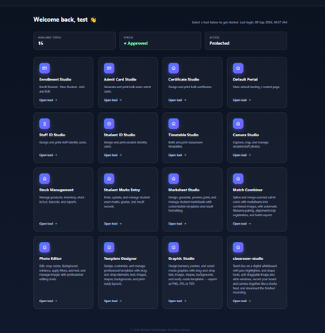The image size is (325, 333).
Task: Open tool link for Student ID Studio
Action: [113, 155]
